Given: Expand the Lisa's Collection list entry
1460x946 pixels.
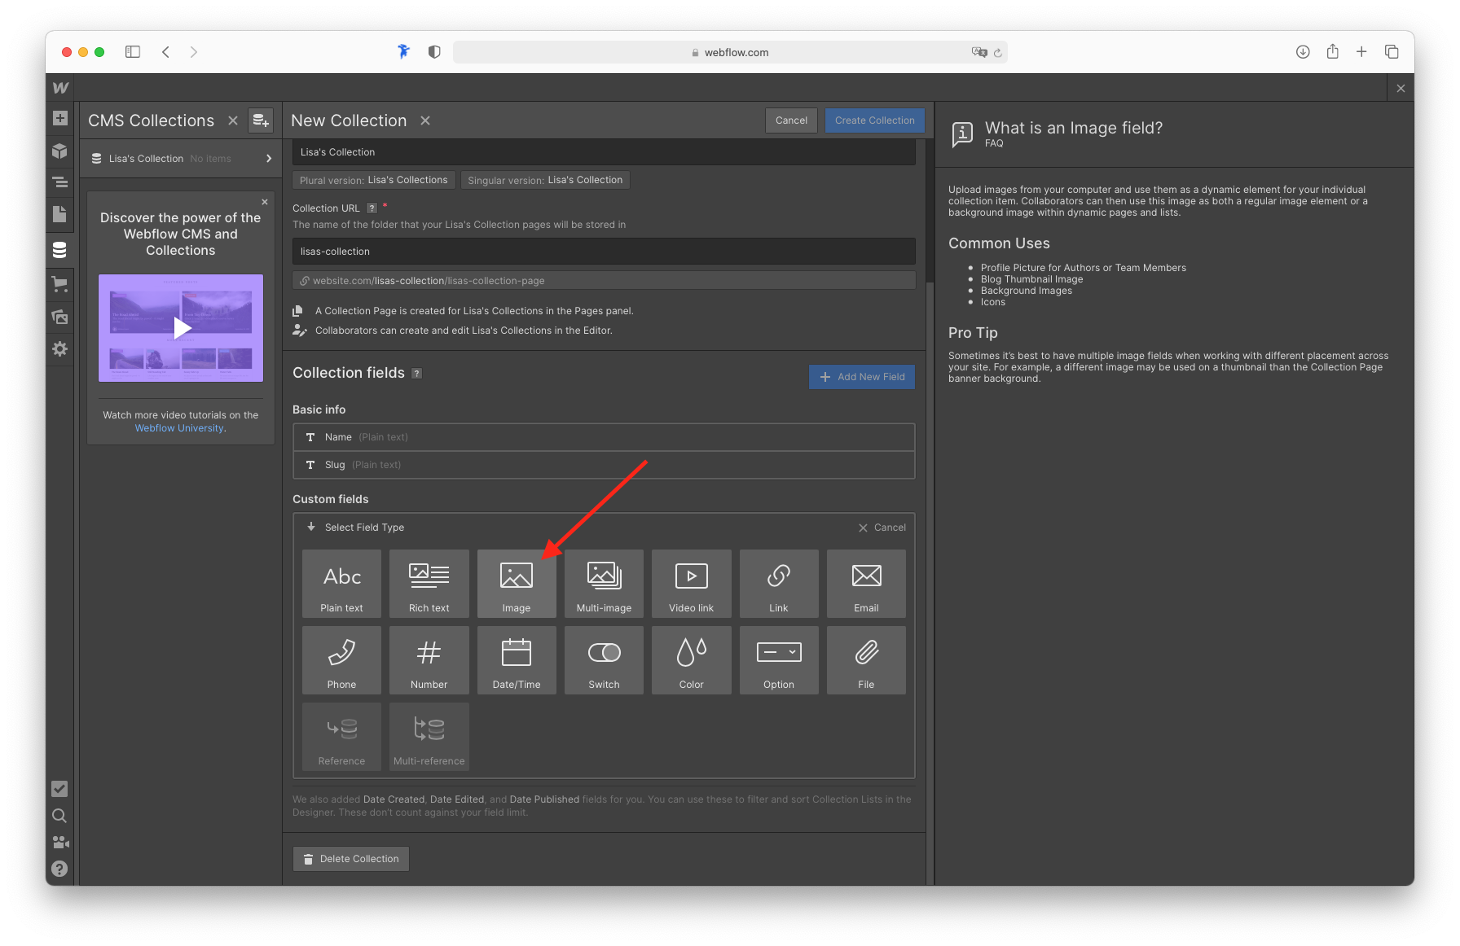Looking at the screenshot, I should click(269, 158).
